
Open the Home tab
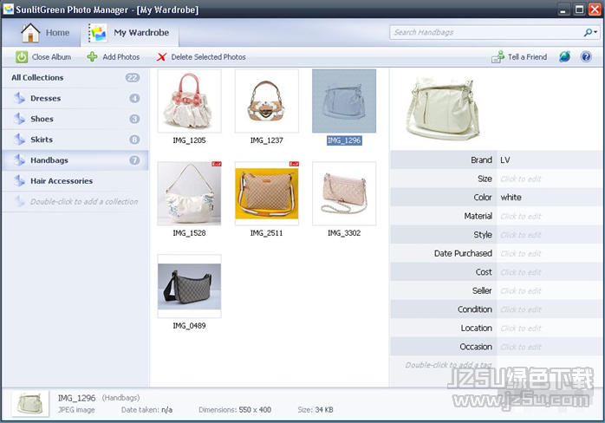45,33
